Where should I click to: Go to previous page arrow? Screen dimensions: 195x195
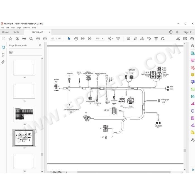[38, 39]
